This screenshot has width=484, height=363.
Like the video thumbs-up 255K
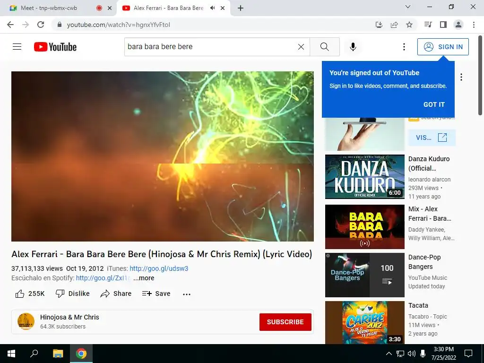[30, 294]
